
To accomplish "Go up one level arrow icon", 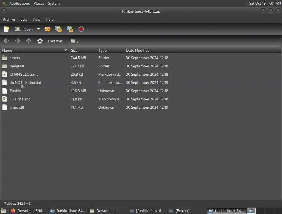I will 29,41.
